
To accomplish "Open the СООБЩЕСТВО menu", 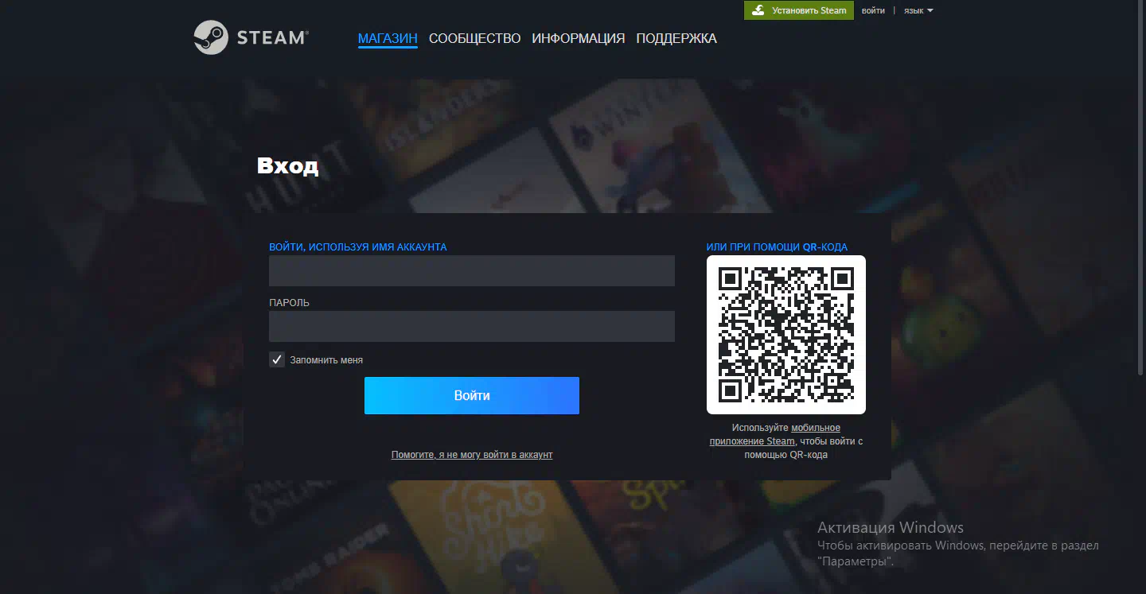I will click(x=474, y=38).
